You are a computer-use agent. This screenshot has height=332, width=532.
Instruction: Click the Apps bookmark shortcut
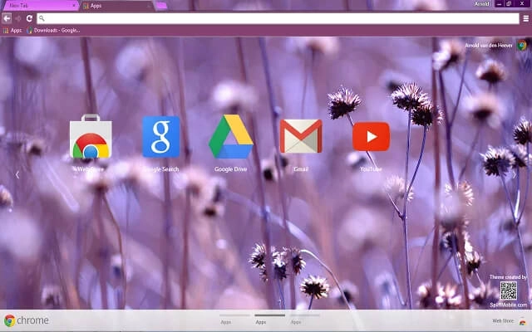click(12, 31)
